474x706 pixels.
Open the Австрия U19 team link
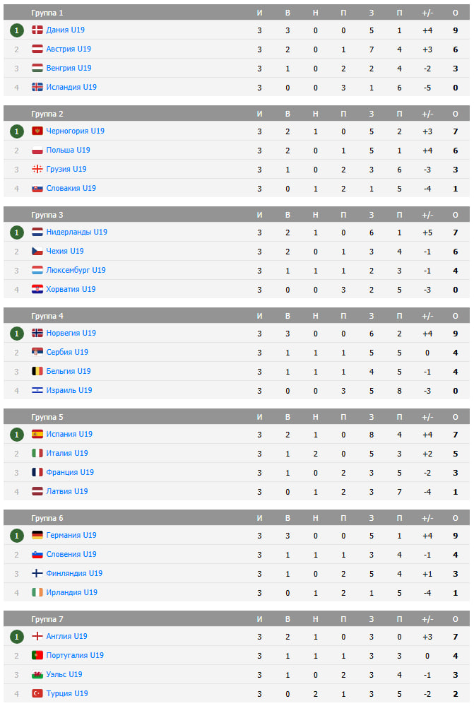click(x=69, y=49)
